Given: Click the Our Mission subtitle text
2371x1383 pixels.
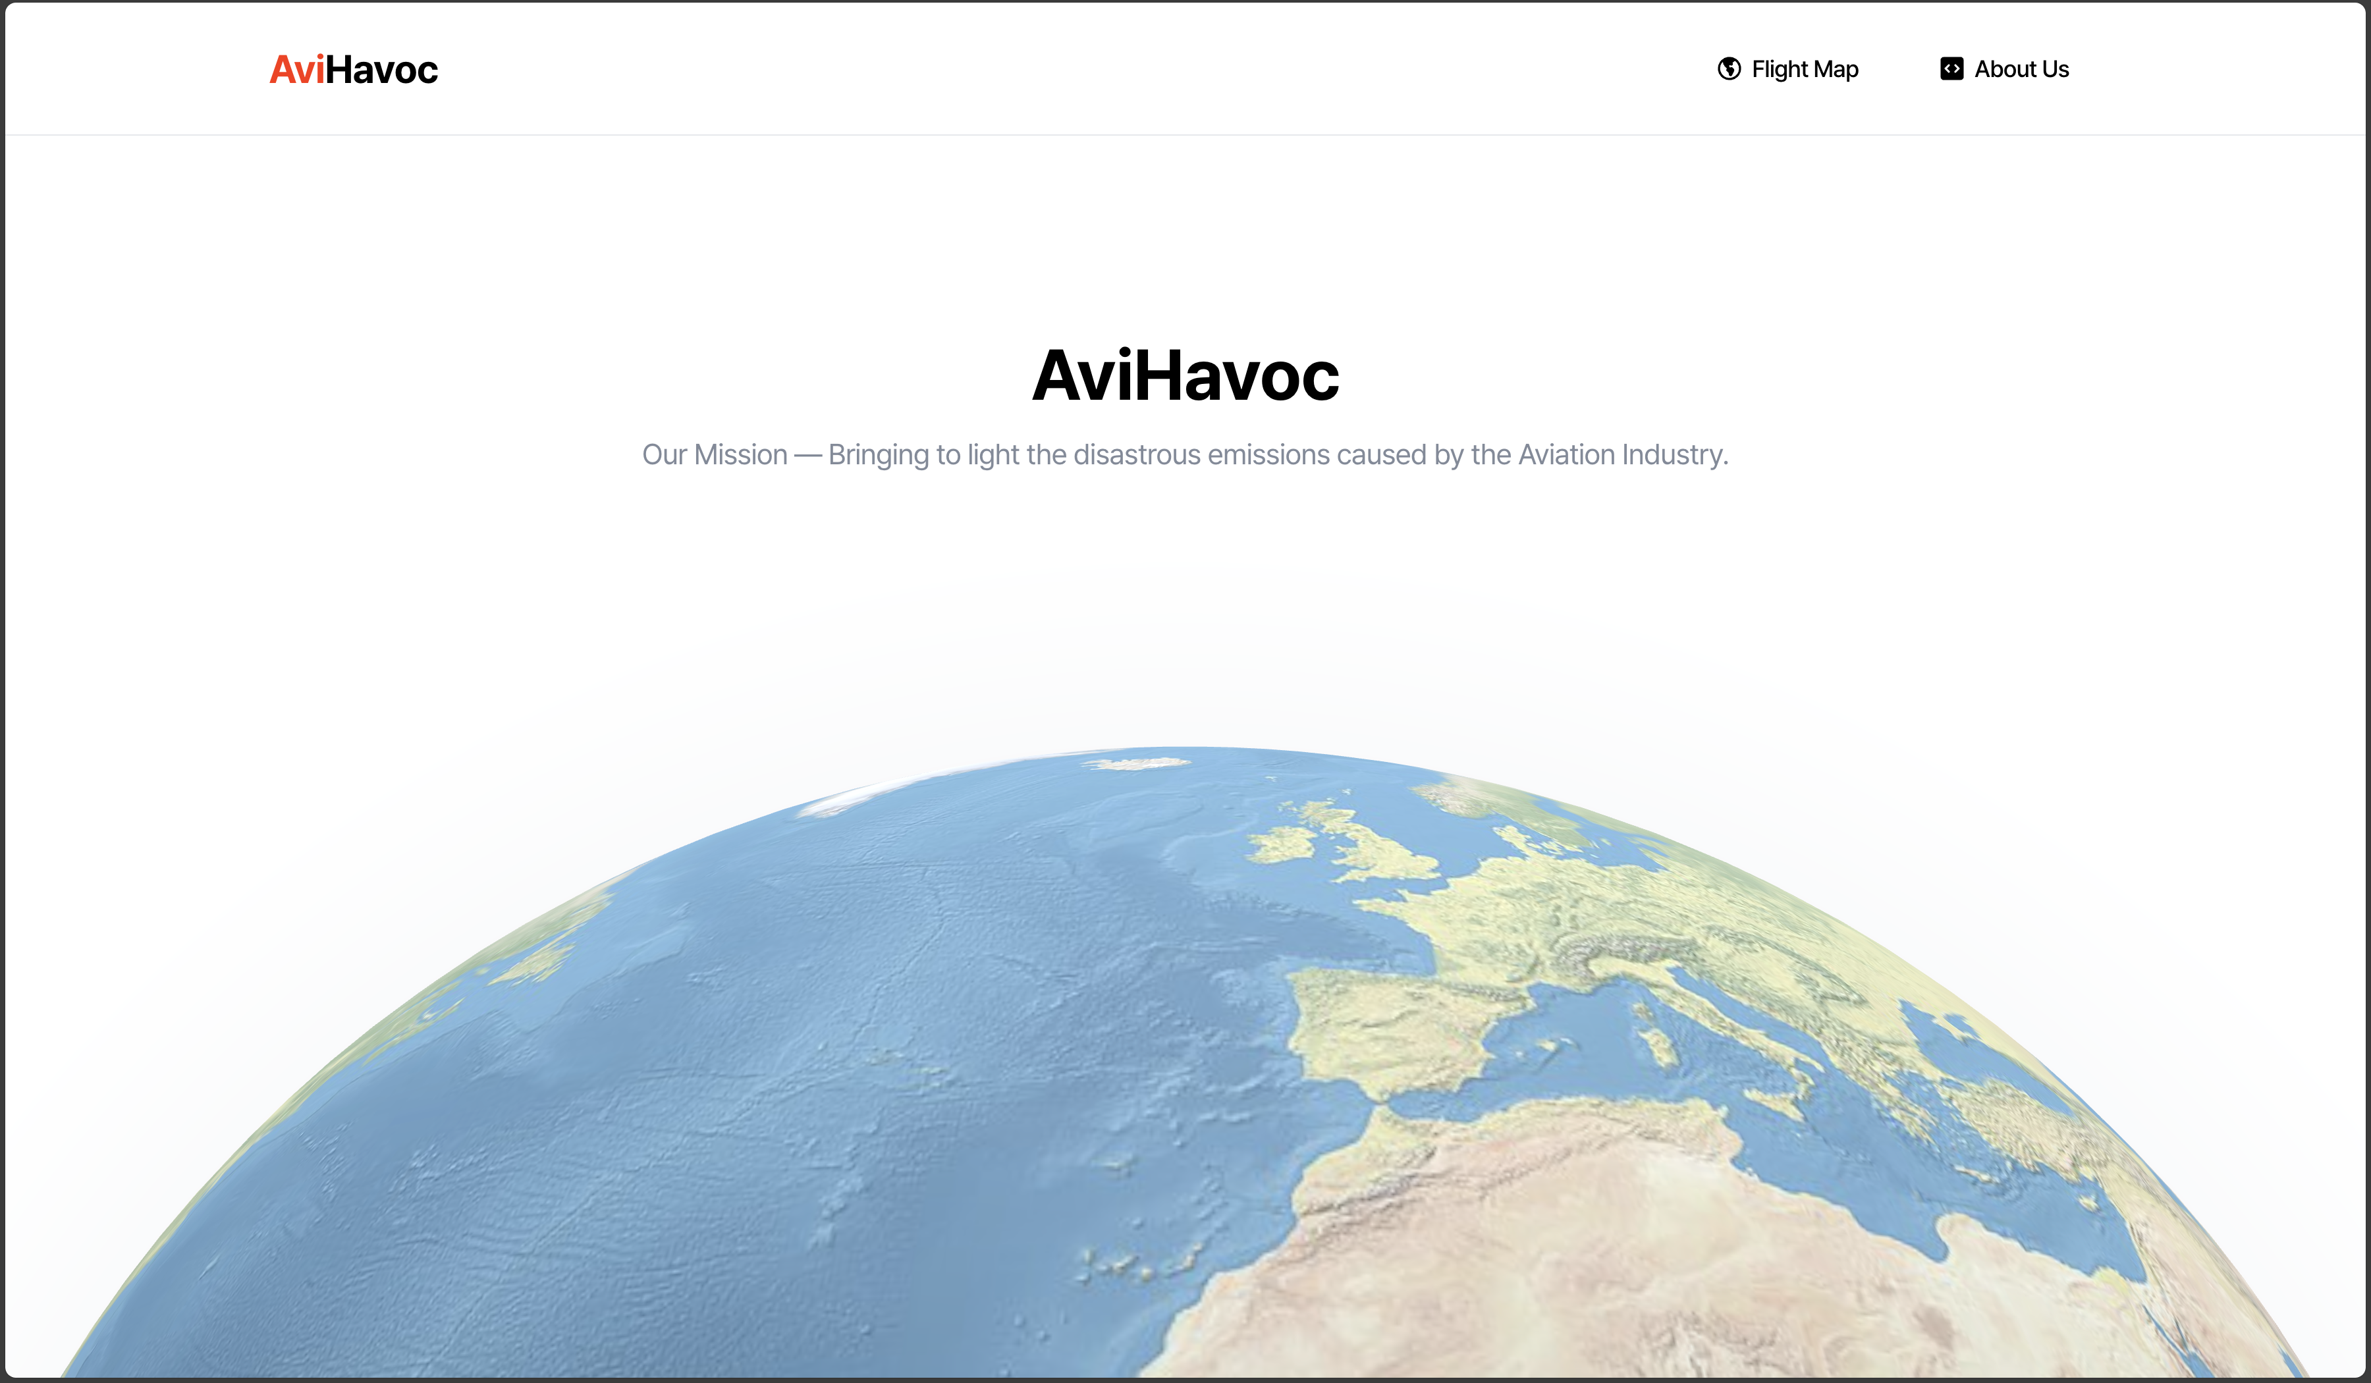Looking at the screenshot, I should coord(1185,454).
